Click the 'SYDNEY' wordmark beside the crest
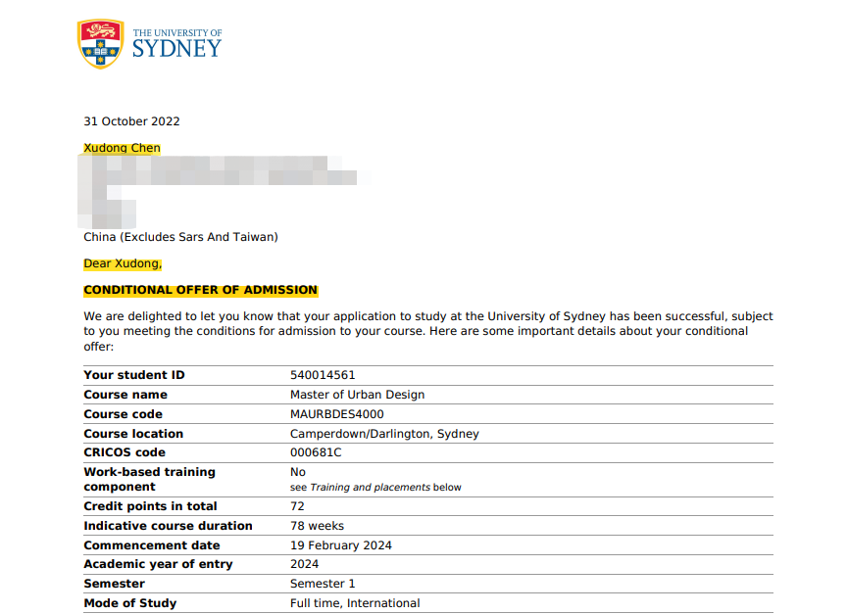 click(176, 49)
